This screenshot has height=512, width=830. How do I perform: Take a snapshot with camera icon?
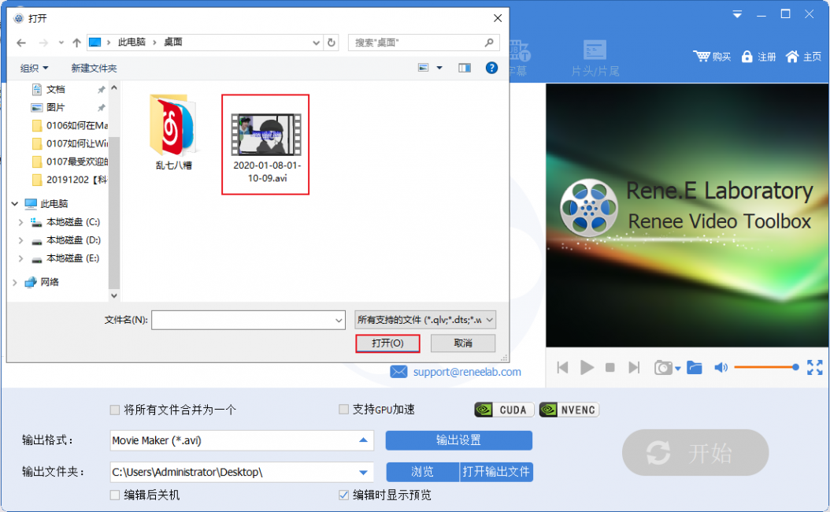pos(663,367)
